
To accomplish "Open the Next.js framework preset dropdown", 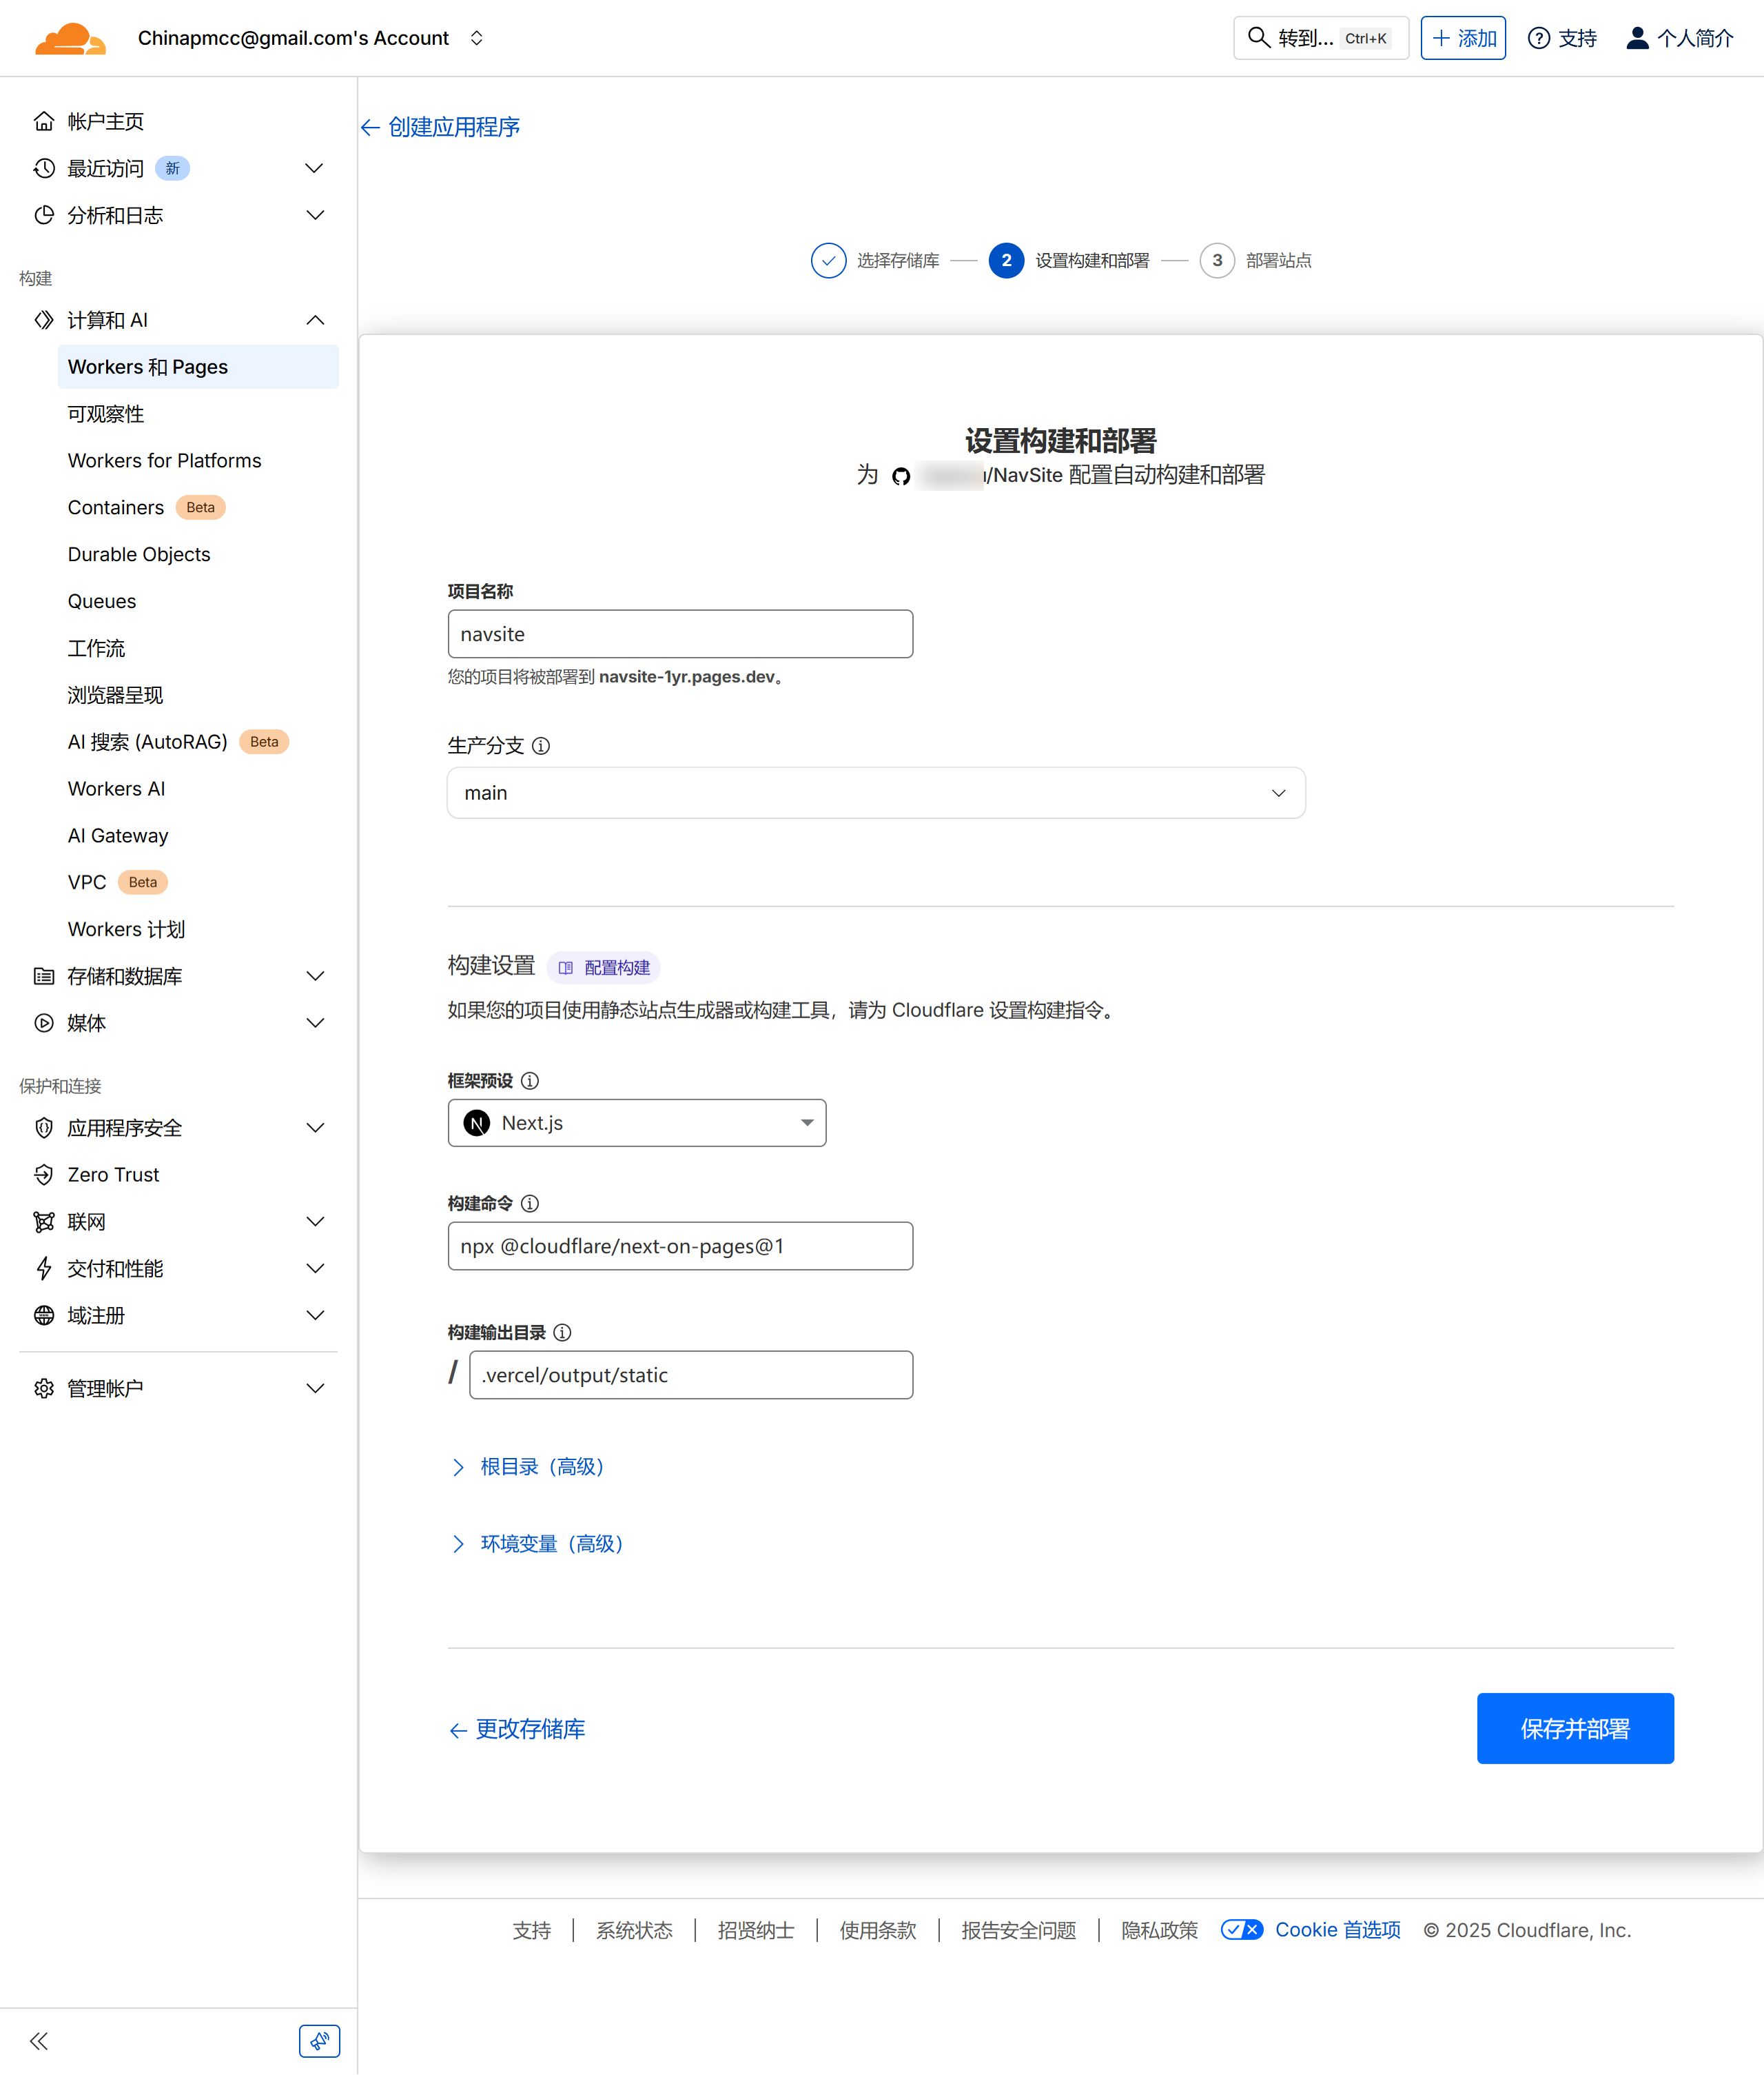I will pos(636,1122).
